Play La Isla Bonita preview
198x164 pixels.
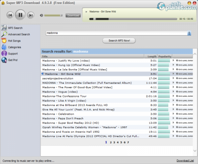coord(173,69)
